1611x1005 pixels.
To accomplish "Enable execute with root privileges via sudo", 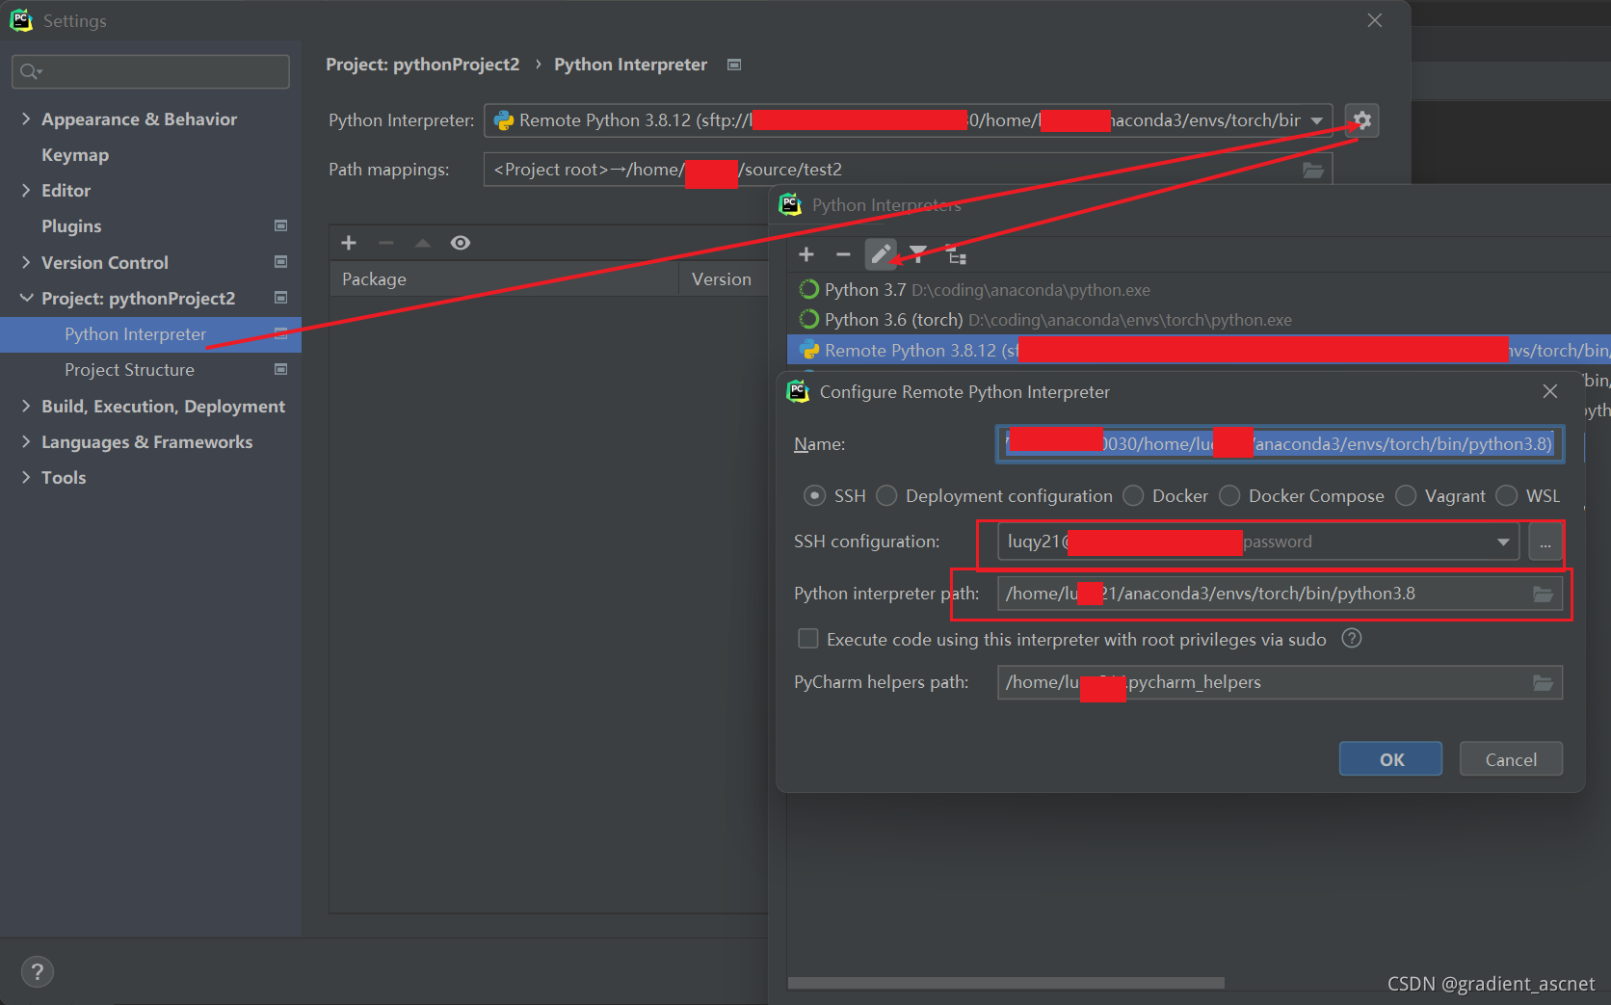I will (x=808, y=639).
